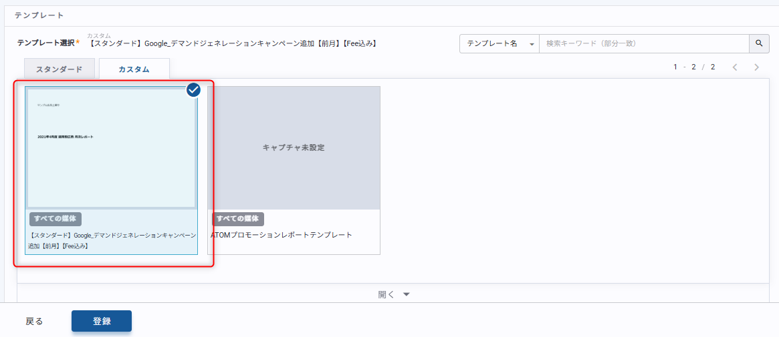Click the テンプレート選択 field label
This screenshot has height=337, width=779.
click(x=45, y=43)
